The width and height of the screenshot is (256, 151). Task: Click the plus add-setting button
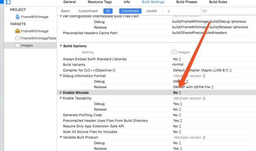(169, 11)
